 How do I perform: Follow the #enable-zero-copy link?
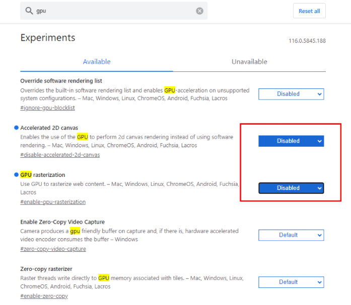click(x=44, y=296)
